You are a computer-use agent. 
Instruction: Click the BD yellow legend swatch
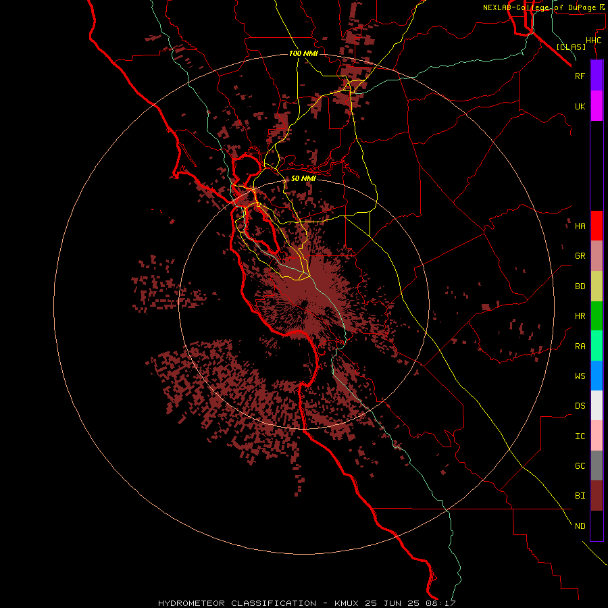(597, 286)
